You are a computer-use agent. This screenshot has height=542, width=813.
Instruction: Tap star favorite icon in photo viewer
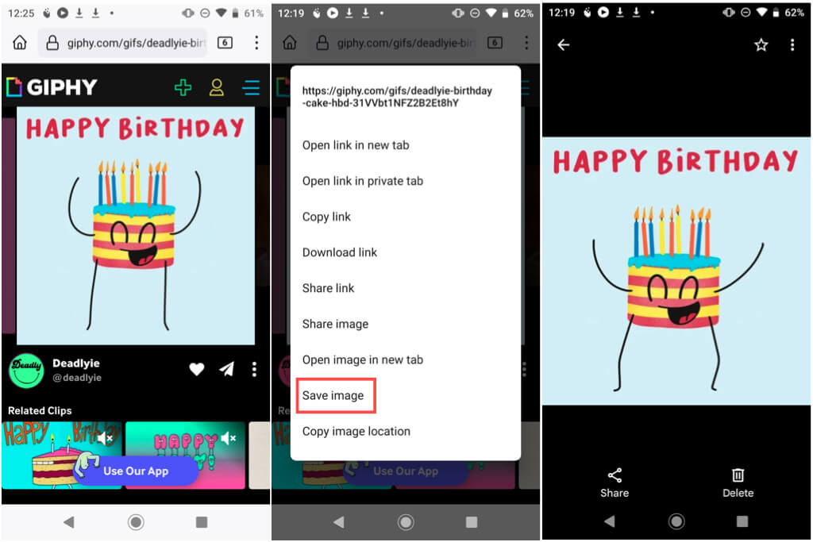pos(761,45)
